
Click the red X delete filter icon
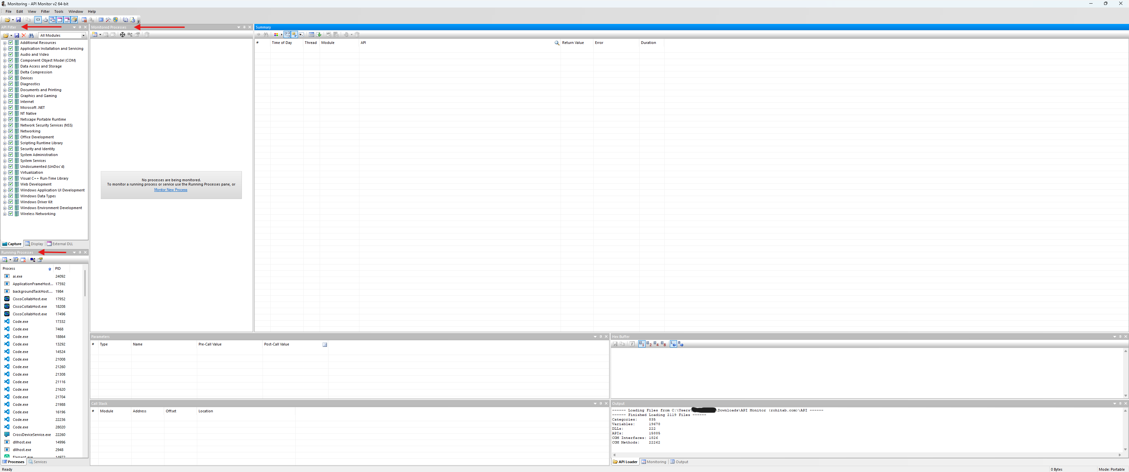coord(24,35)
